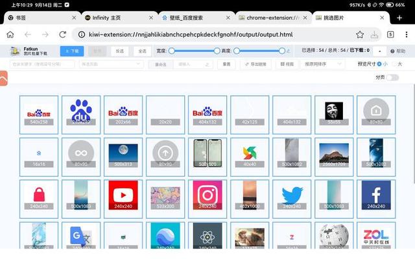415x259 pixels.
Task: Collapse the toolbar with the small up-arrow button
Action: [x=379, y=51]
